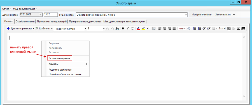Expand the font size dropdown showing 3
The height and width of the screenshot is (105, 252).
96,29
